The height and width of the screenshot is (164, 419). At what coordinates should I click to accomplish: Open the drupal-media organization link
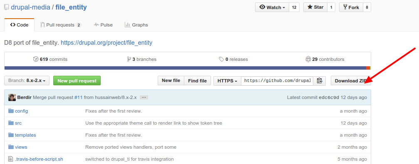30,7
